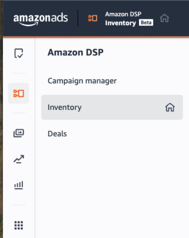189x238 pixels.
Task: Click the orange accent bar below header
Action: (x=96, y=37)
